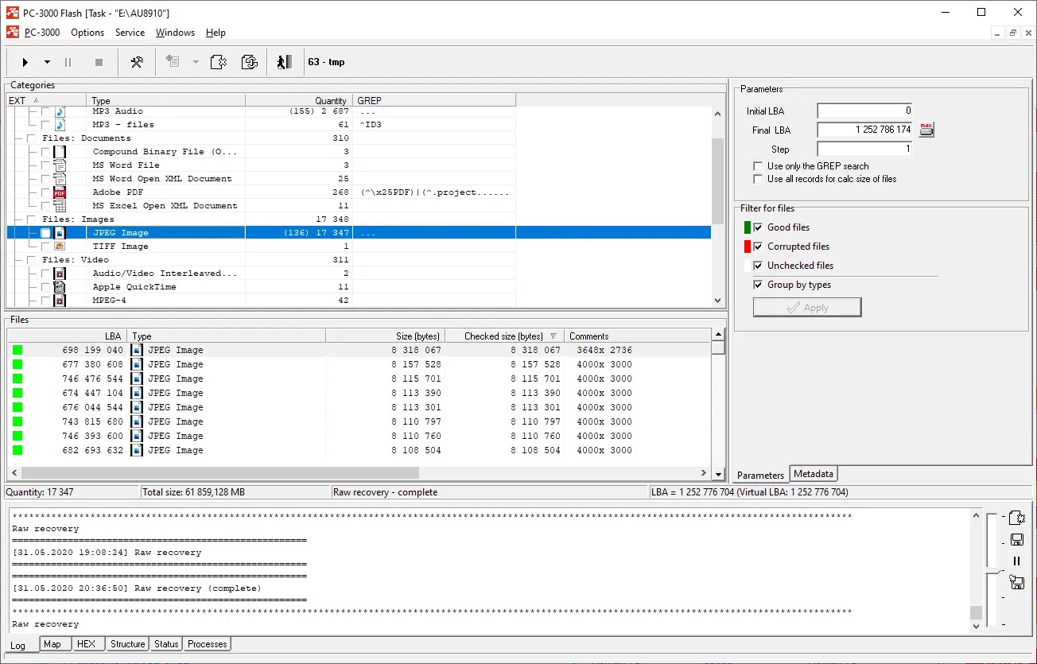Open the Service menu
The height and width of the screenshot is (664, 1037).
pos(130,33)
